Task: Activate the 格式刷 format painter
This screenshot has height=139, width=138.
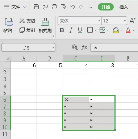Action: pos(45,25)
